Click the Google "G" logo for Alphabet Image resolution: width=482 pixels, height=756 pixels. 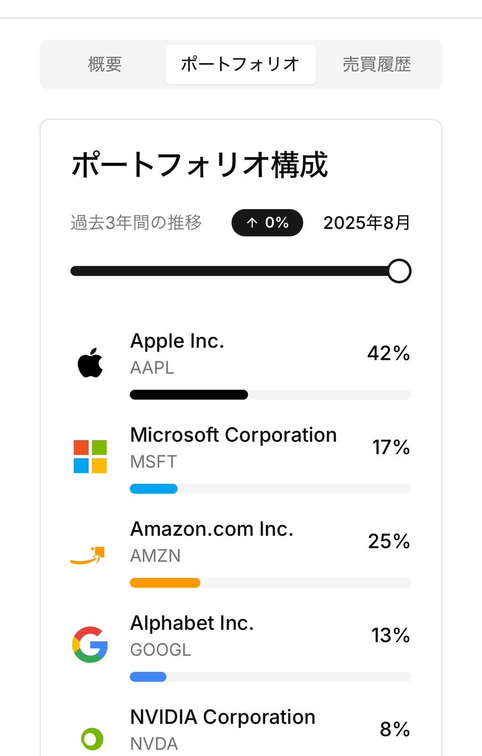point(89,645)
